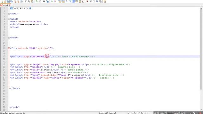The width and height of the screenshot is (203, 114).
Task: Click the Close document toolbar icon
Action: pyautogui.click(x=15, y=1)
